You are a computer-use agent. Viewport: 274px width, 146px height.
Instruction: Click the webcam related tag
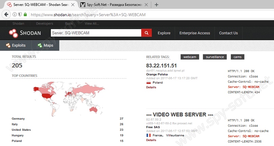190,57
